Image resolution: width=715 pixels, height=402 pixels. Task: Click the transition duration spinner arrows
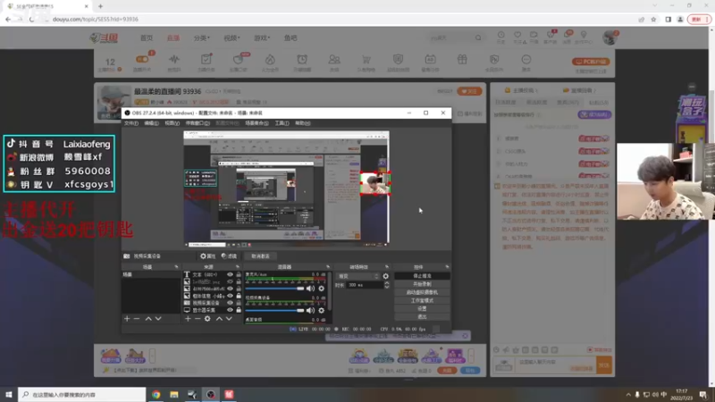coord(387,285)
